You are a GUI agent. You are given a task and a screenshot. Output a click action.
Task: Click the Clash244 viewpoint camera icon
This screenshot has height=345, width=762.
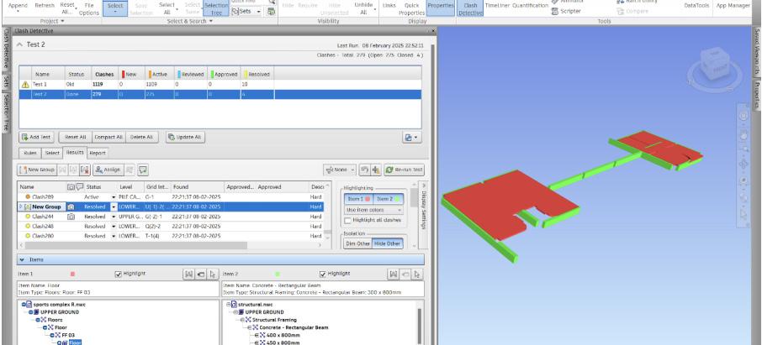(71, 217)
